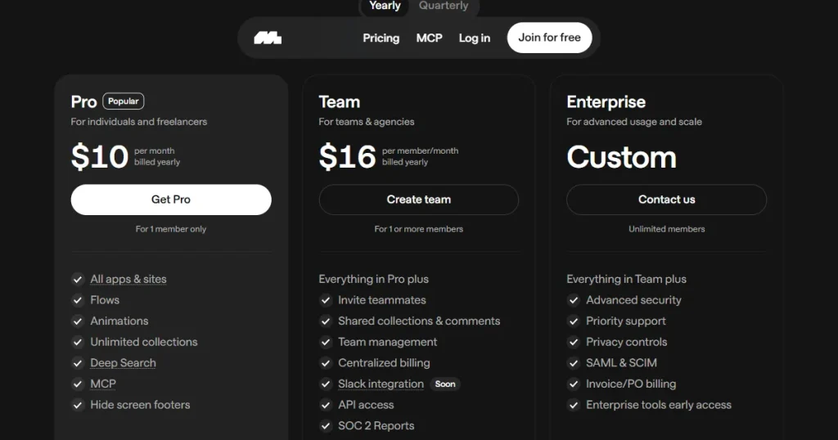This screenshot has height=440, width=838.
Task: Click the Priority support text
Action: point(626,321)
